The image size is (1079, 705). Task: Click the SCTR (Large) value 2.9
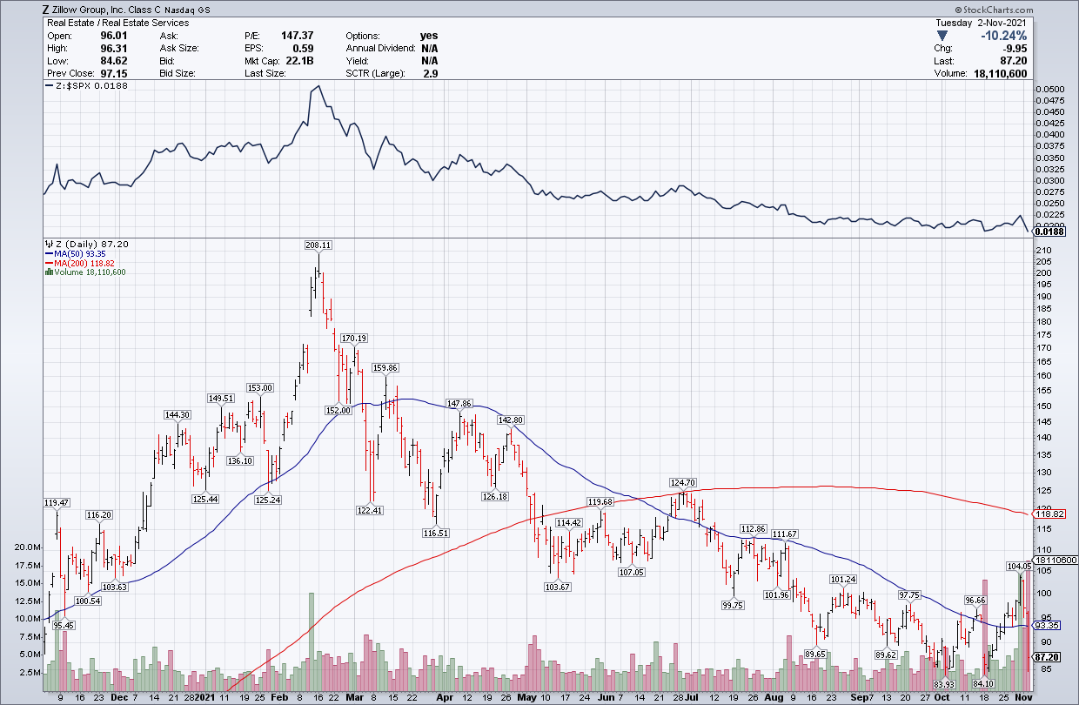[x=429, y=74]
